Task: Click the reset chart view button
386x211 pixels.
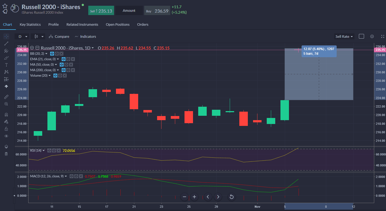Action: pyautogui.click(x=231, y=197)
